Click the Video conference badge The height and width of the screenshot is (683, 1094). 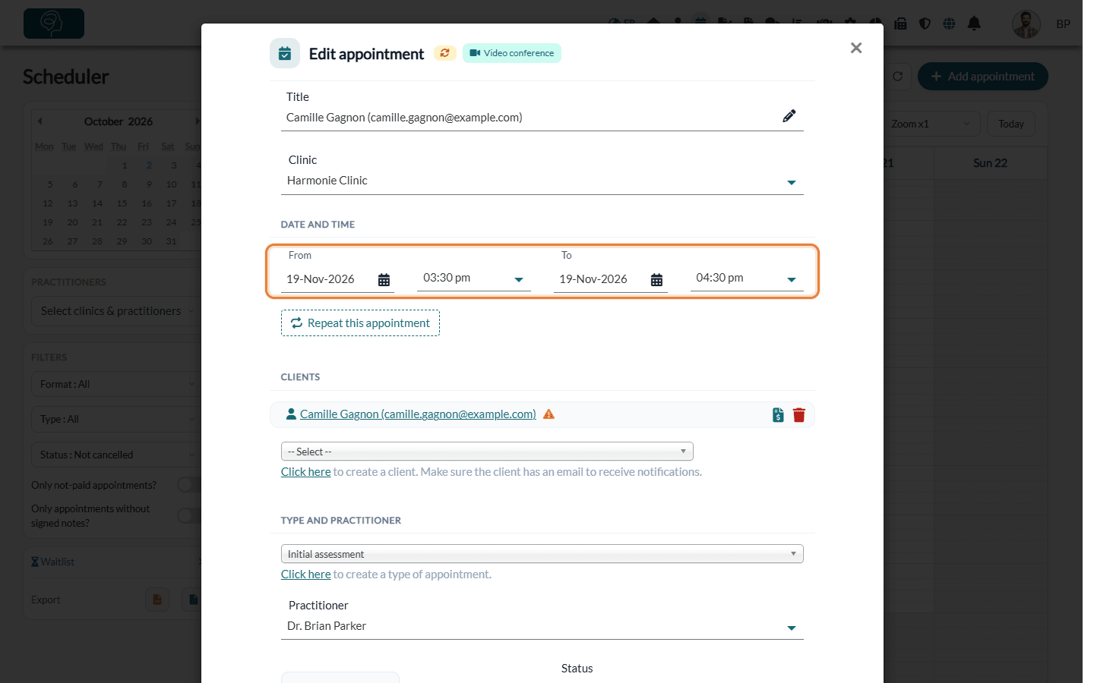pos(512,53)
